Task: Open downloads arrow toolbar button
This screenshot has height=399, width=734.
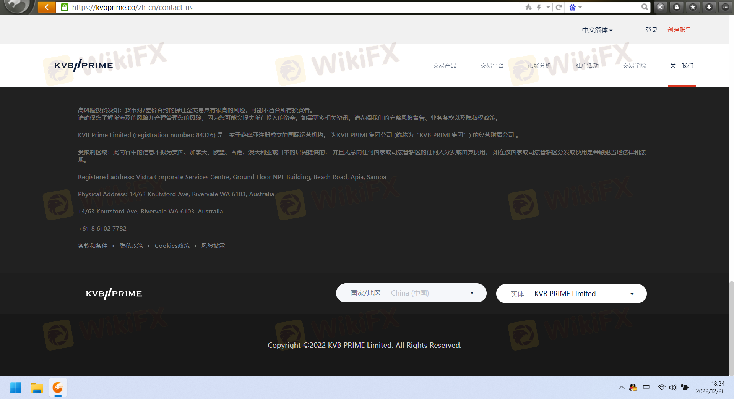Action: (709, 7)
